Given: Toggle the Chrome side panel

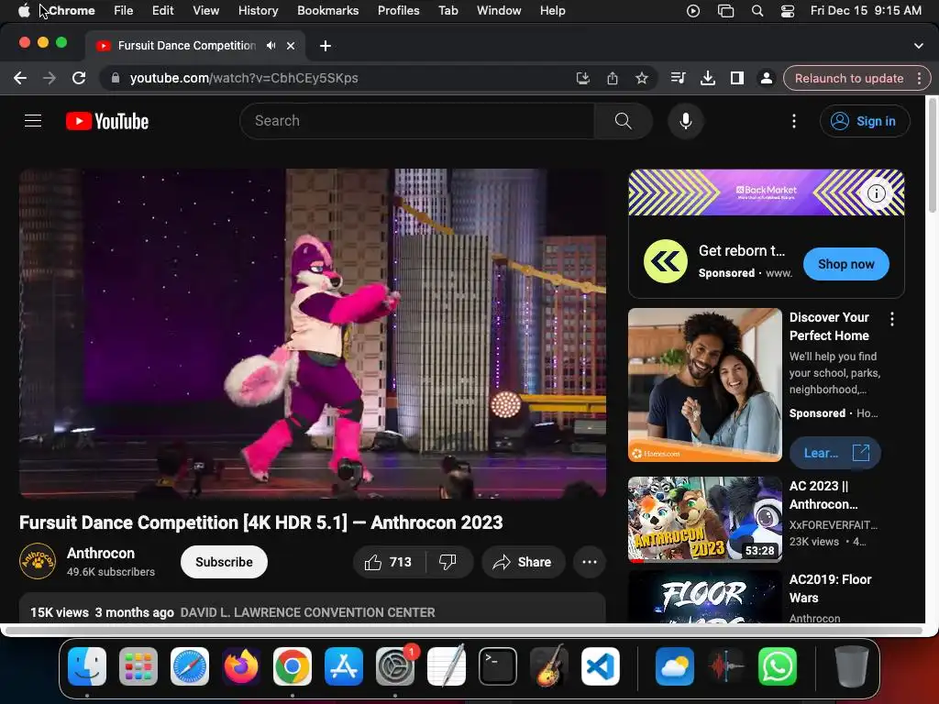Looking at the screenshot, I should [736, 79].
